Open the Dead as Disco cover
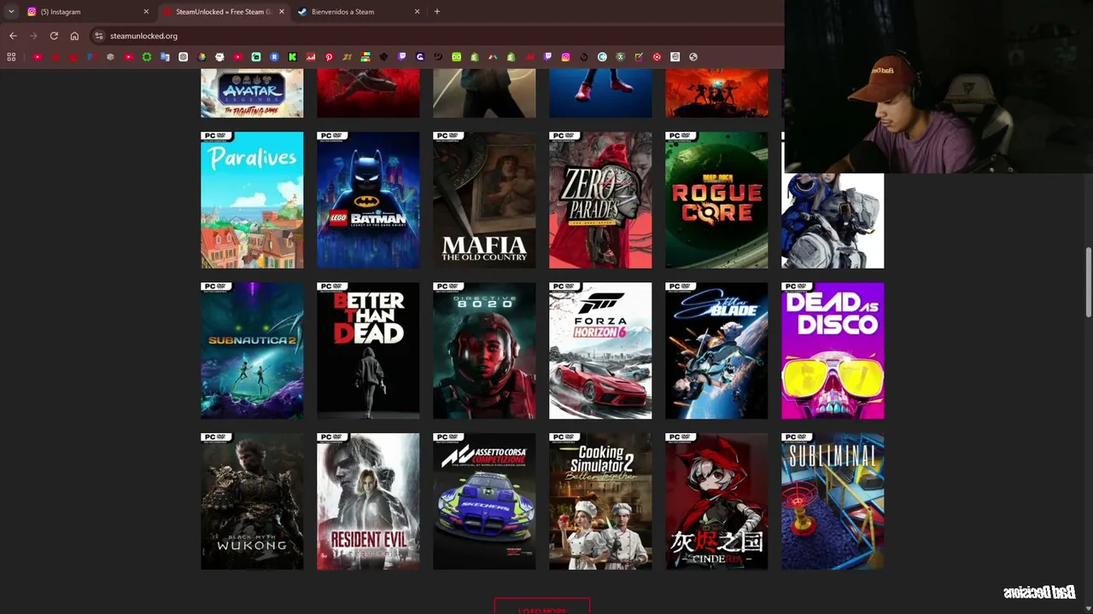The height and width of the screenshot is (614, 1093). (833, 350)
